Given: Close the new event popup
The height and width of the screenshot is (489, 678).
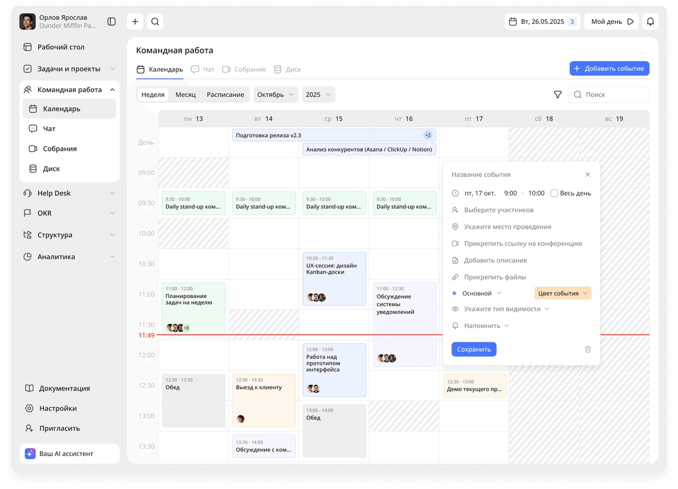Looking at the screenshot, I should (x=587, y=174).
